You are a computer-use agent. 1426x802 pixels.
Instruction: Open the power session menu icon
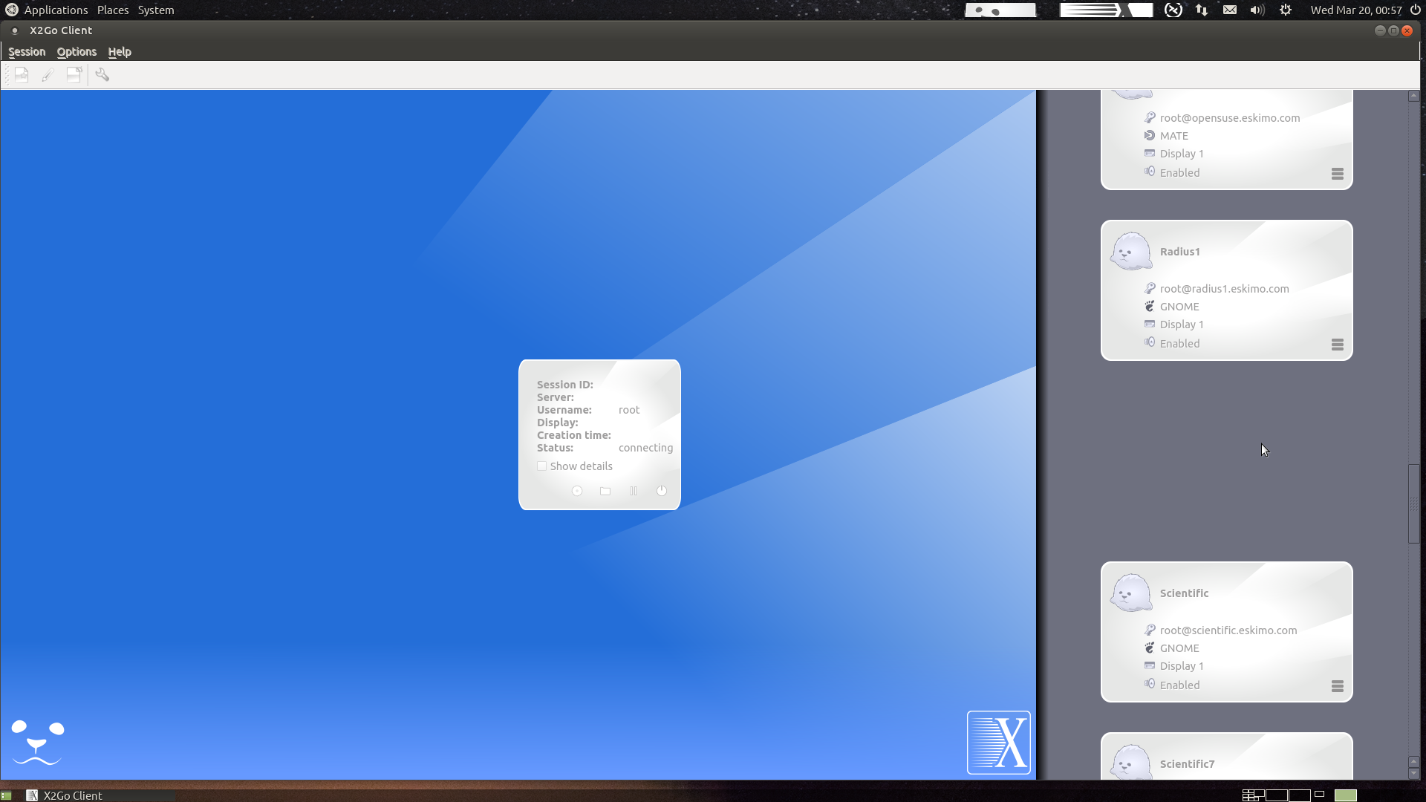click(x=1416, y=10)
